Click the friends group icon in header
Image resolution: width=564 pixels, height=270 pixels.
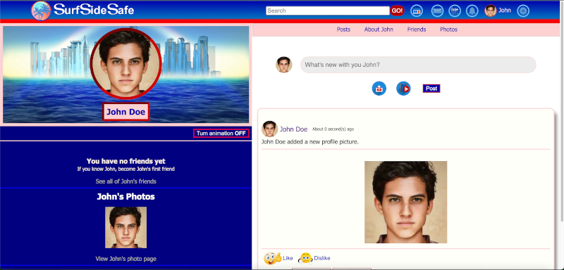[x=455, y=11]
